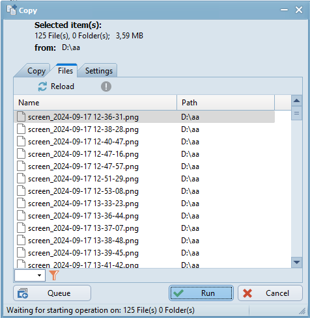
Task: Select the Files tab
Action: 65,71
